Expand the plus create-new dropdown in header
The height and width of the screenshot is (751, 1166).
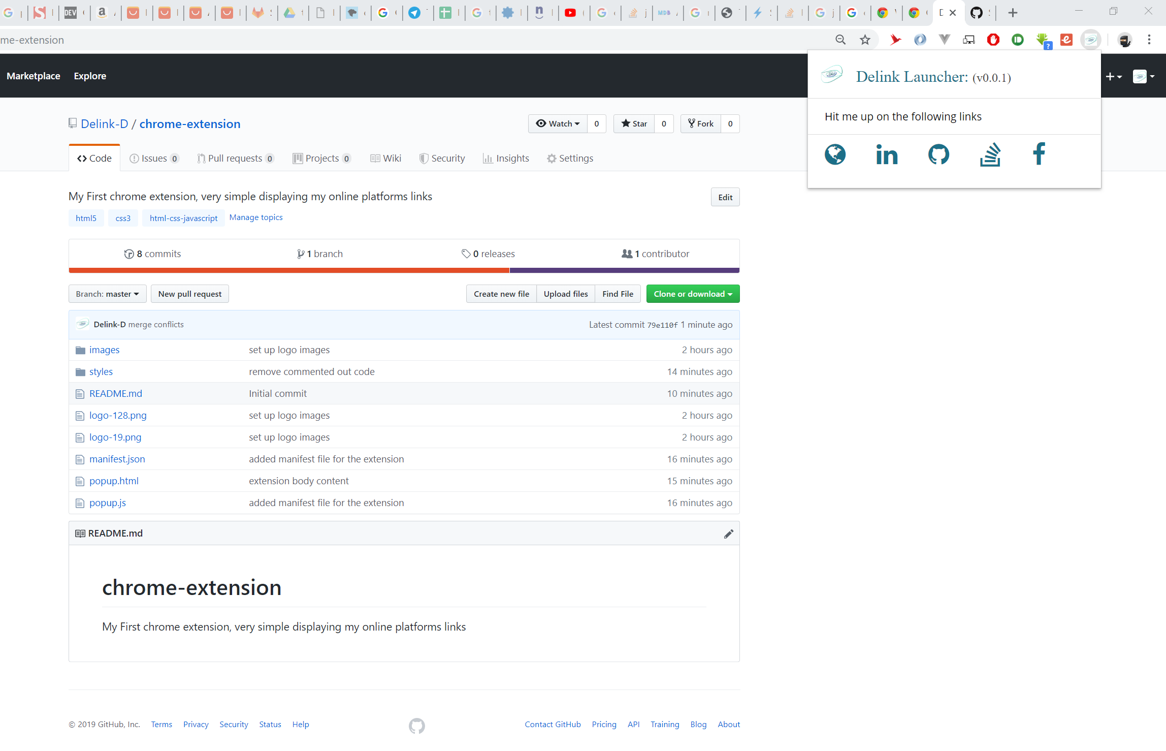[1113, 76]
